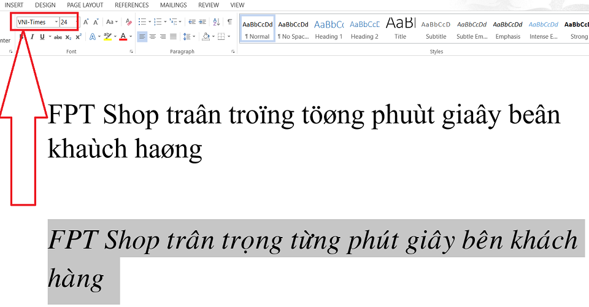Click the Text Effects glowing A icon
The image size is (589, 307).
[x=93, y=36]
